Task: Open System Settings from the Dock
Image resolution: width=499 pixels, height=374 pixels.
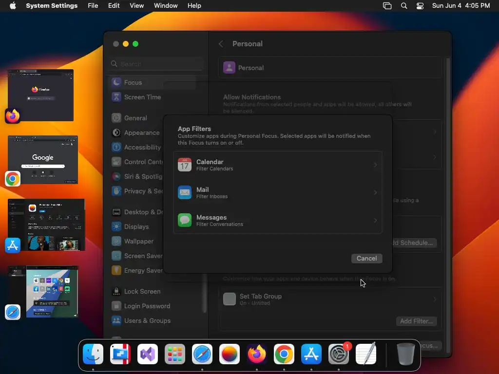Action: [339, 354]
